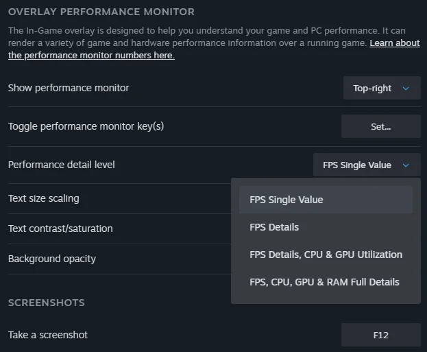
Task: Click the Take a screenshot label
Action: [48, 335]
